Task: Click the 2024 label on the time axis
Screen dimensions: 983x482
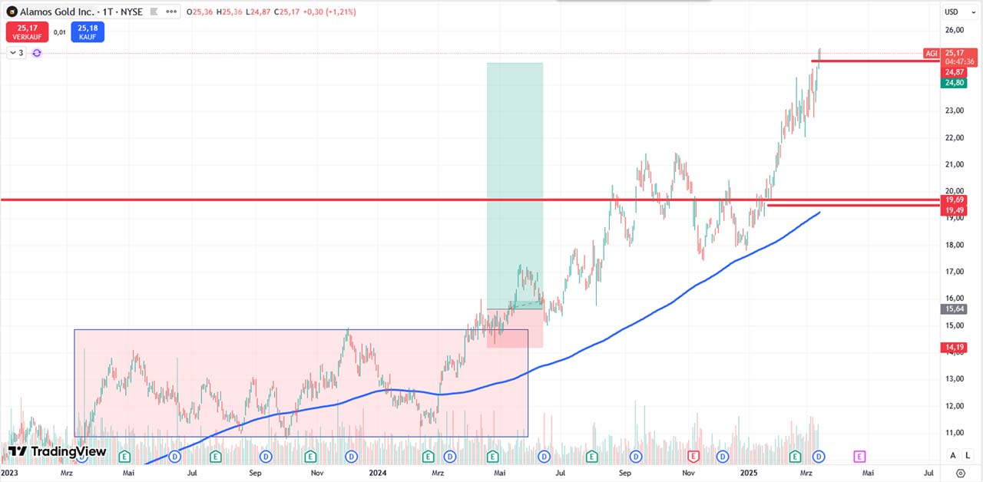Action: point(377,474)
